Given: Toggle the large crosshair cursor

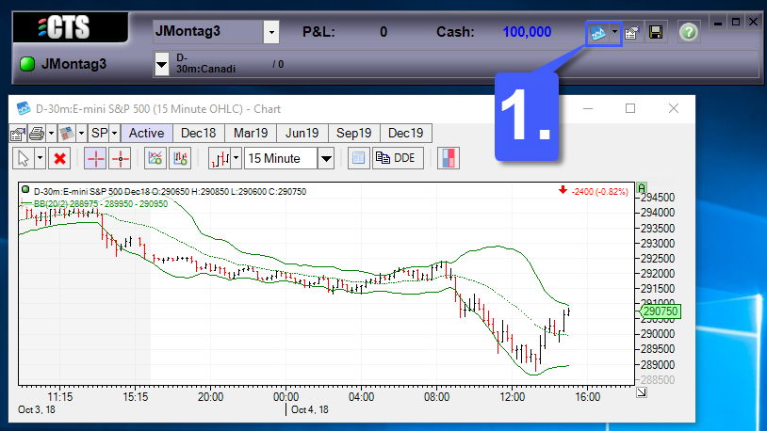Looking at the screenshot, I should 96,158.
